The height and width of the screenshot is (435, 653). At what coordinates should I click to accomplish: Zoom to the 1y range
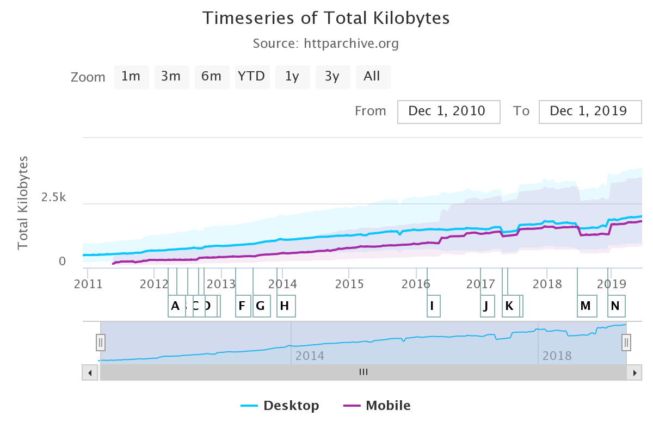292,77
